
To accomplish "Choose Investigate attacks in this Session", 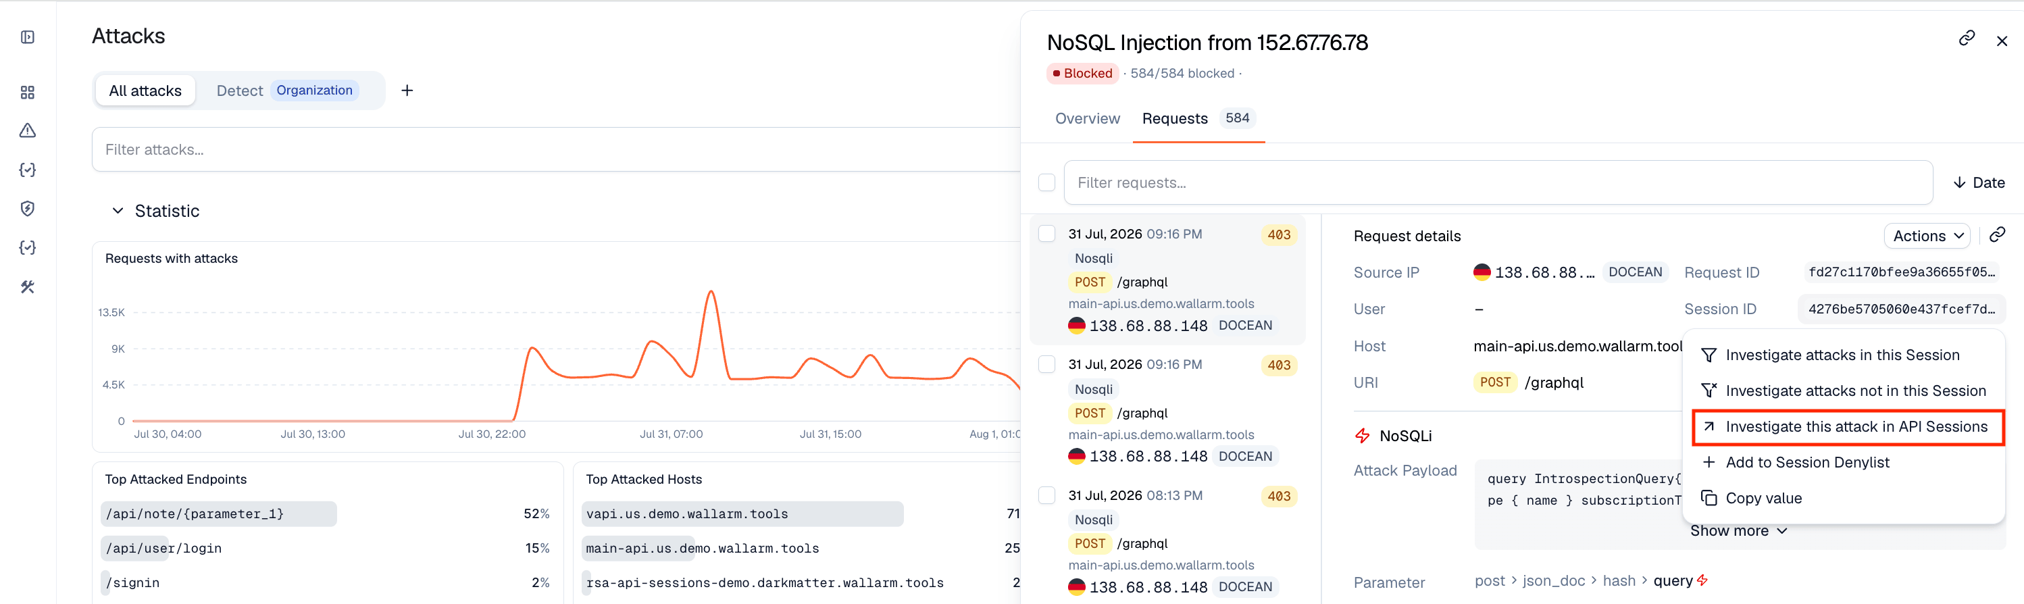I will 1842,355.
